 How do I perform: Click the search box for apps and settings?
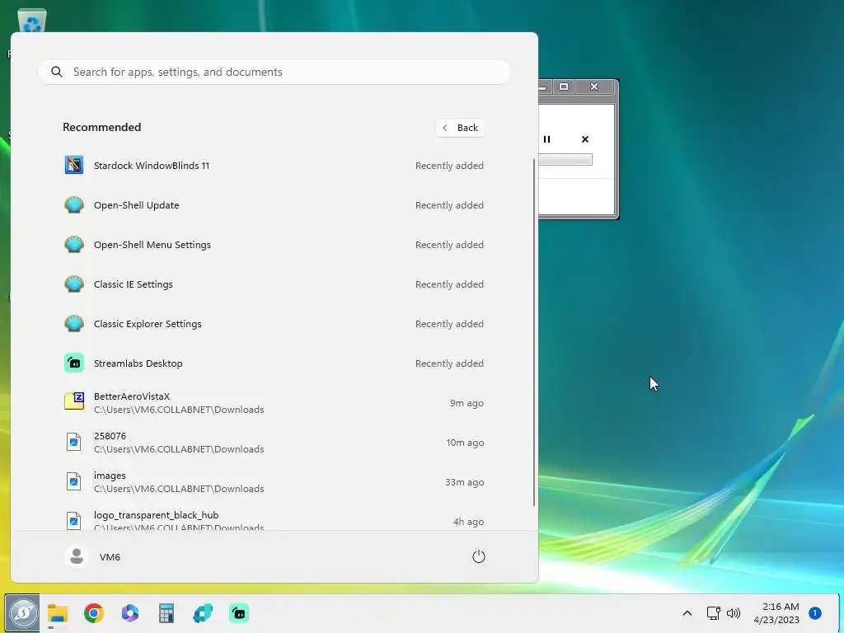(274, 72)
